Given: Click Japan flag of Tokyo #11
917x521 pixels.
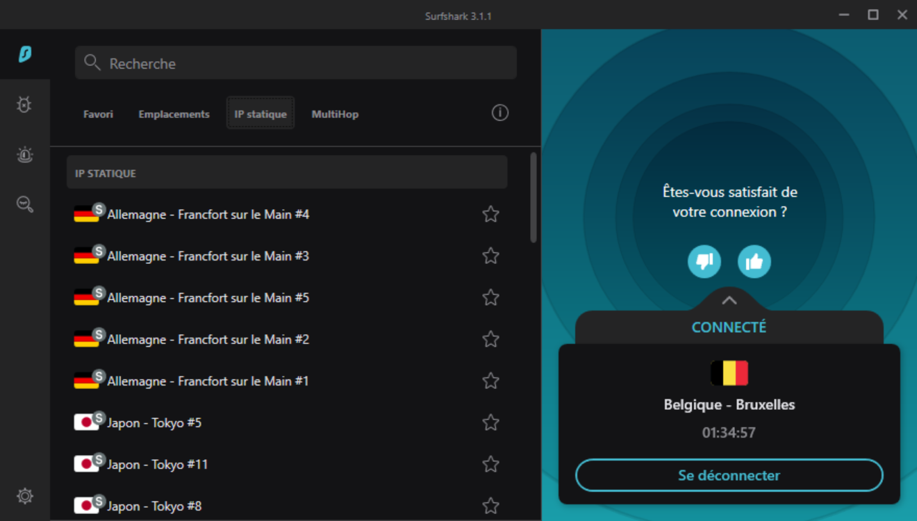Looking at the screenshot, I should coord(86,464).
